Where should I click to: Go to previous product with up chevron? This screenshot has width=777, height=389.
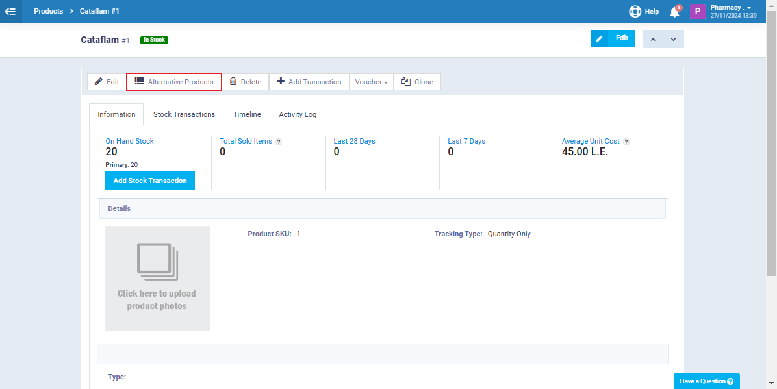click(653, 39)
